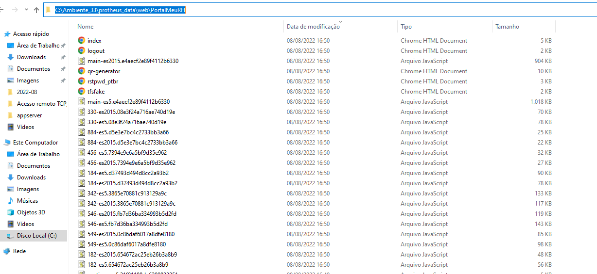Screen dimensions: 597x274
Task: Sort by Data de modificação column
Action: pos(313,27)
